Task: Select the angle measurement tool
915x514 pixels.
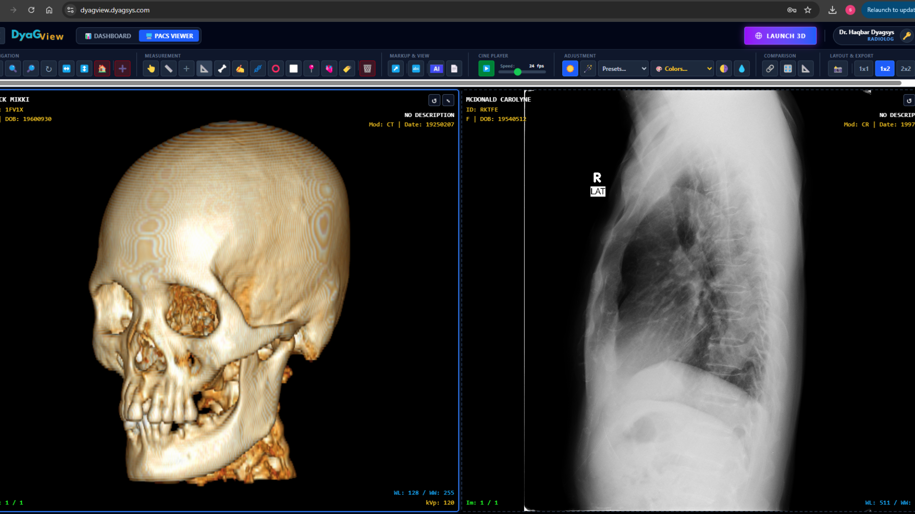Action: pyautogui.click(x=204, y=69)
